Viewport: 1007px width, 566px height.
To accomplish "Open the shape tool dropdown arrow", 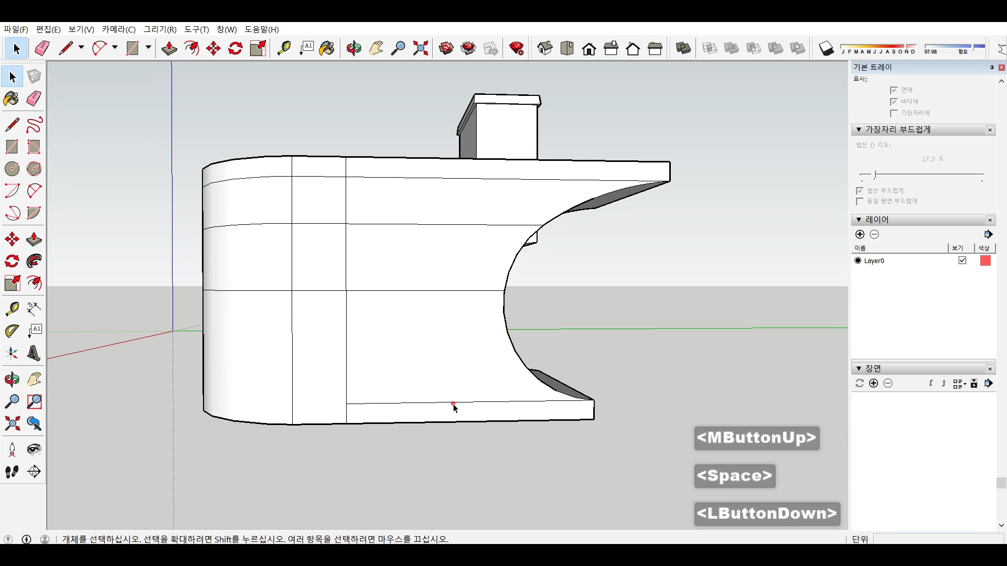I will [148, 48].
